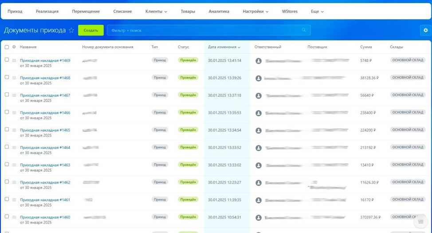Click responsible user avatar in #1467 row
432x233 pixels.
pyautogui.click(x=259, y=95)
